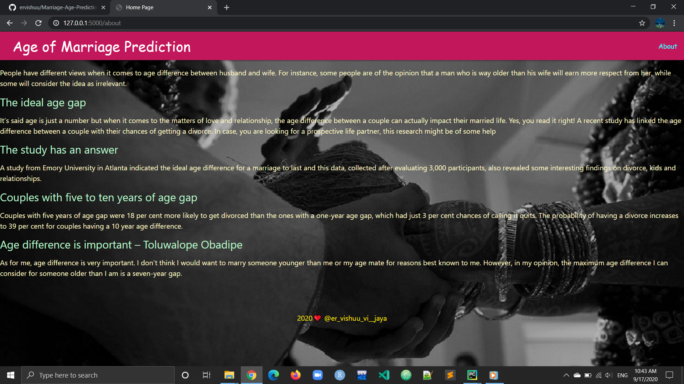Click the @er_vishuu_vi__jaya handle
The width and height of the screenshot is (684, 384).
[356, 318]
